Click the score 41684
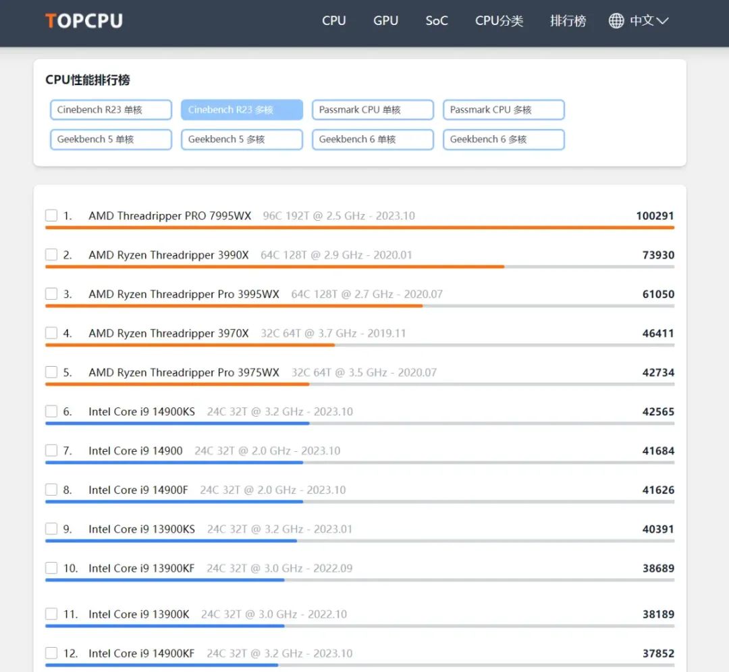 point(658,450)
